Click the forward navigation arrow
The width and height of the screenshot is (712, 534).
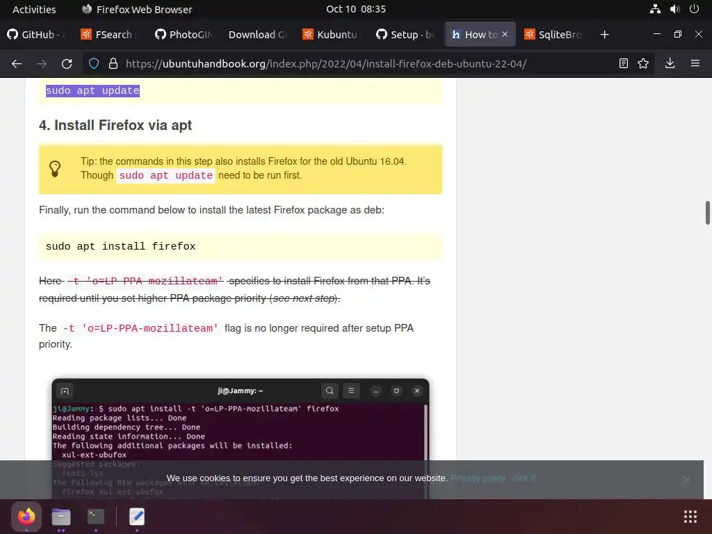coord(42,63)
